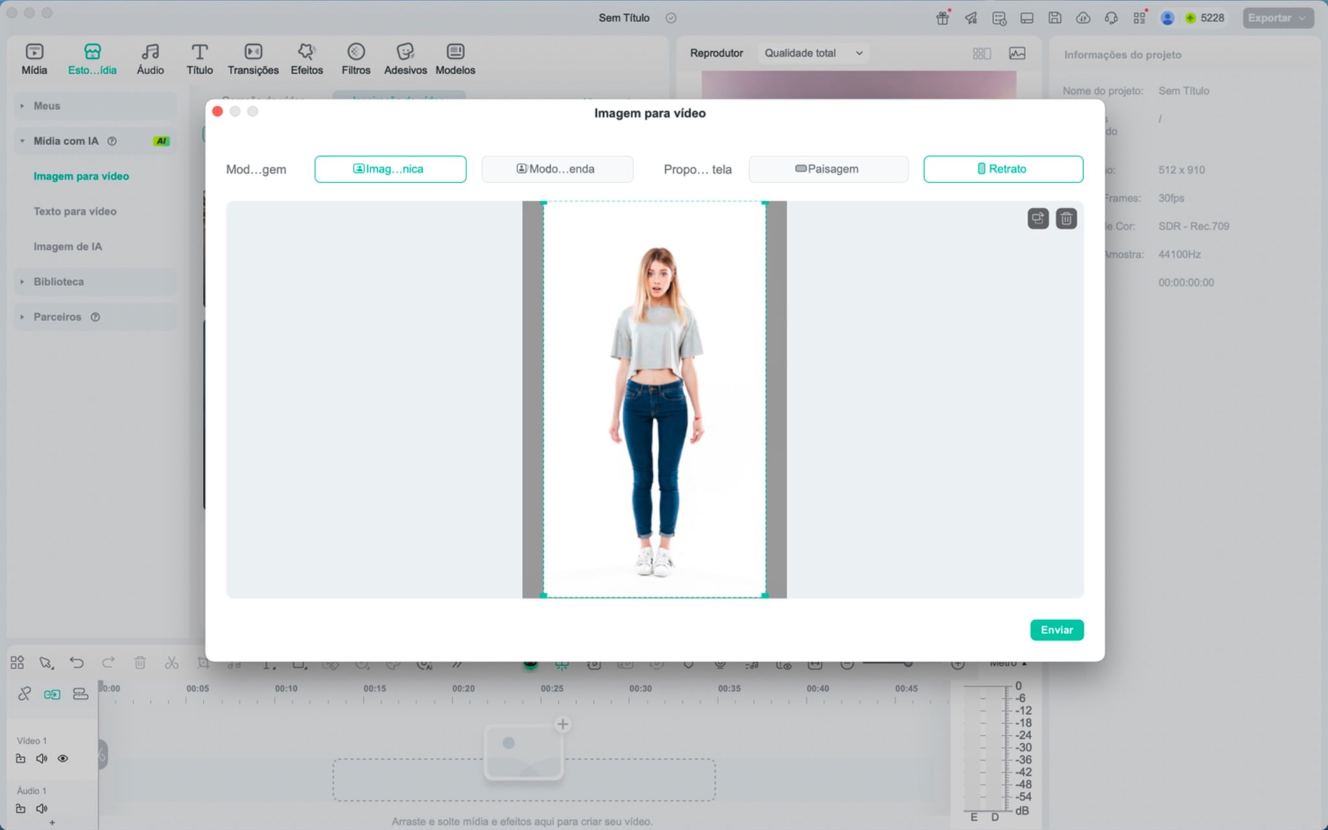Click the Enviar button
The height and width of the screenshot is (830, 1328).
tap(1057, 630)
